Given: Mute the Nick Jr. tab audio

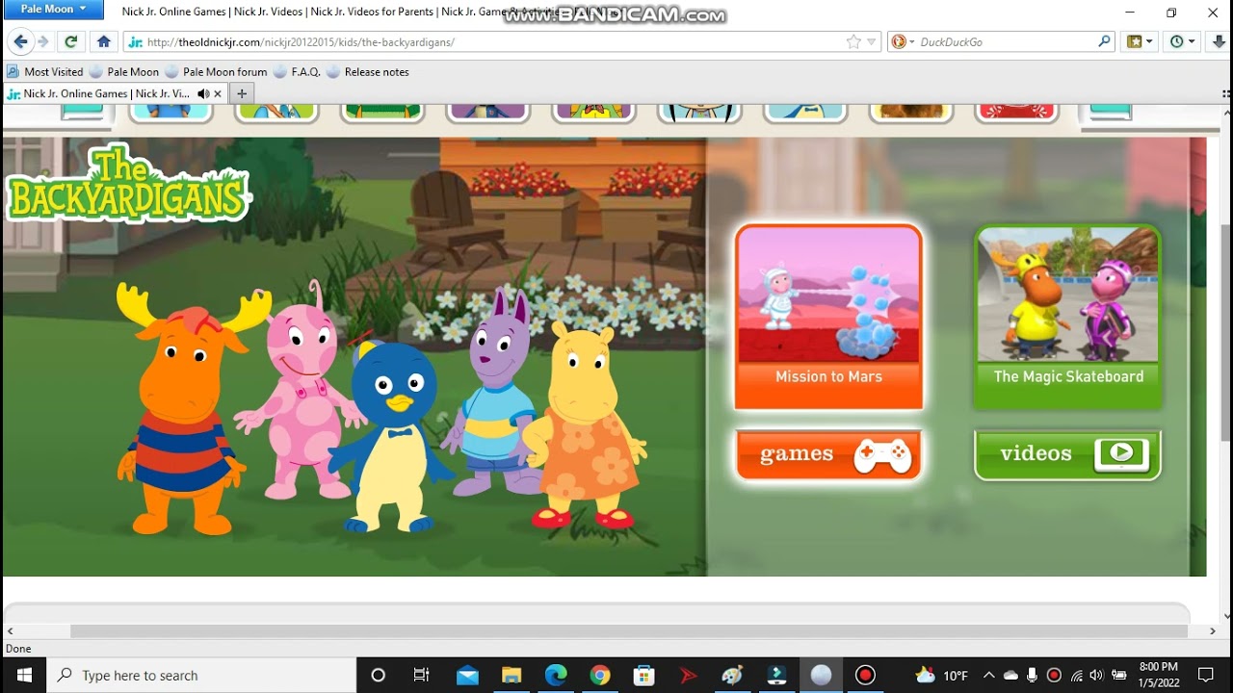Looking at the screenshot, I should (203, 93).
